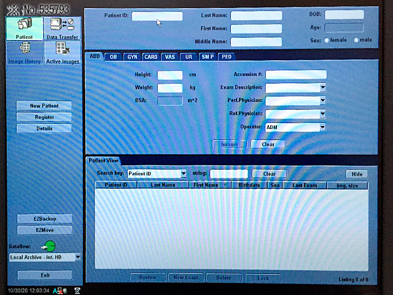Clear the exam form fields
This screenshot has height=295, width=393.
pyautogui.click(x=268, y=144)
